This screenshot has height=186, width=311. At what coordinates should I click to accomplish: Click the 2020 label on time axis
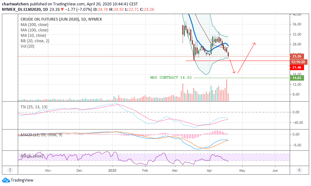[x=112, y=170]
